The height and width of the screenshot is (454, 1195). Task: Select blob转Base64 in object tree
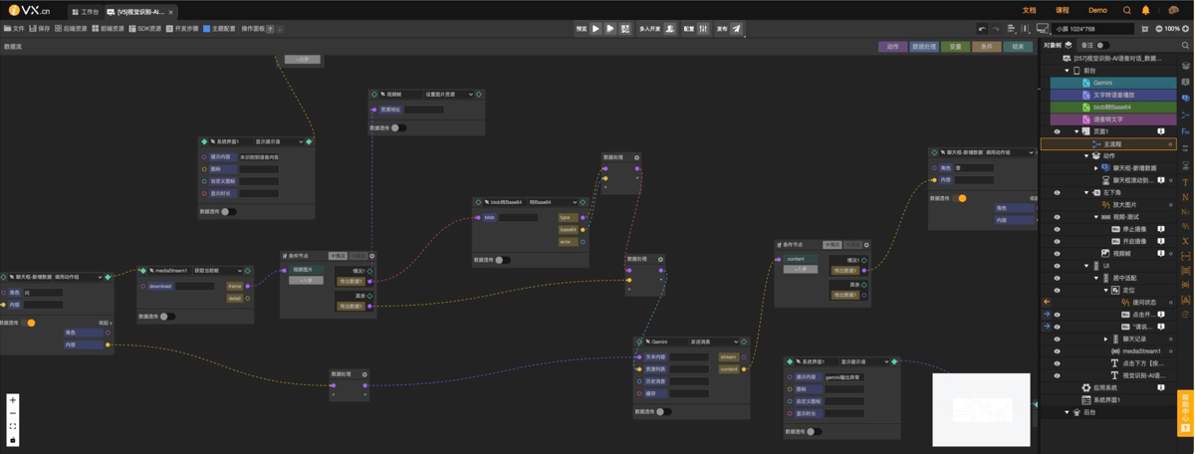point(1113,107)
